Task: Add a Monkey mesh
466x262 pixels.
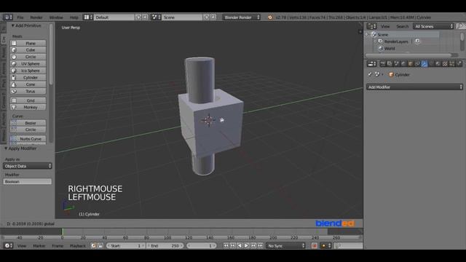Action: (28, 107)
